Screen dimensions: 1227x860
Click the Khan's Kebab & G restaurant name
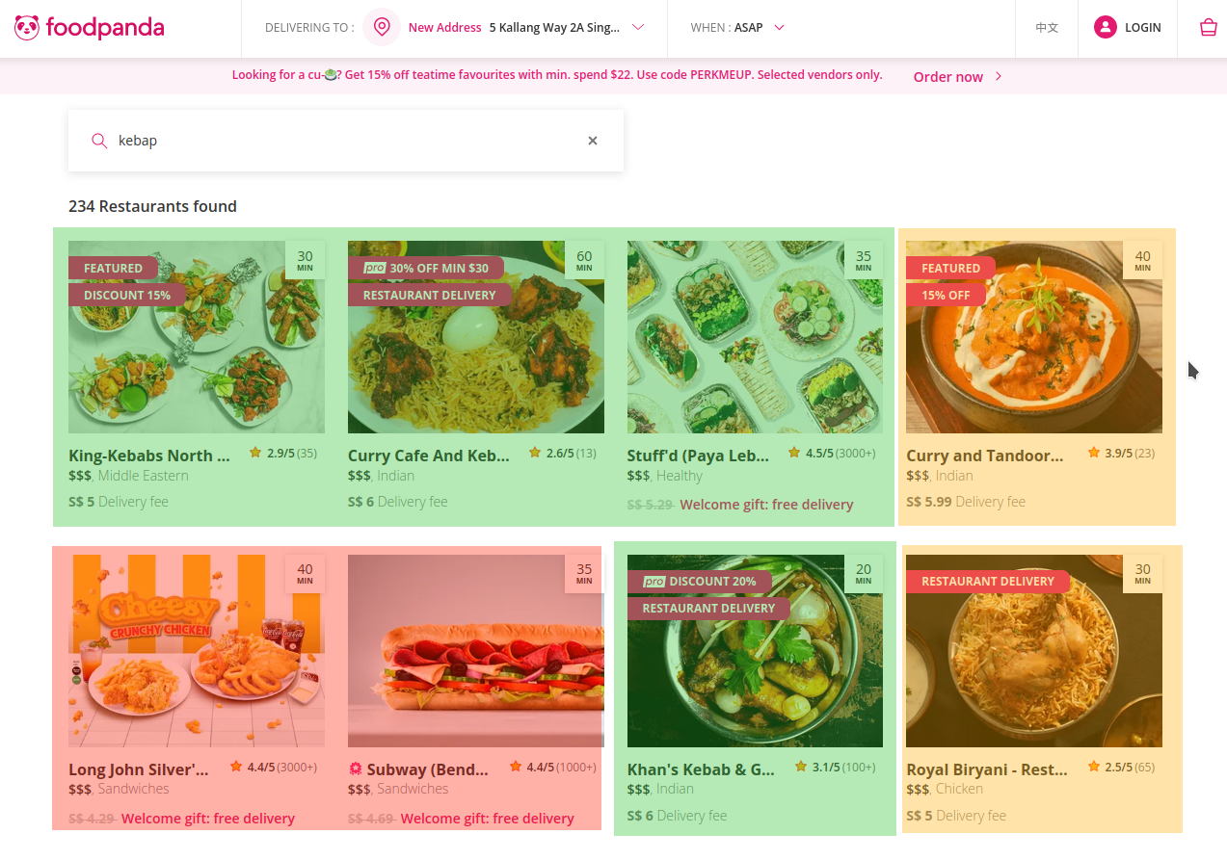[x=702, y=769]
